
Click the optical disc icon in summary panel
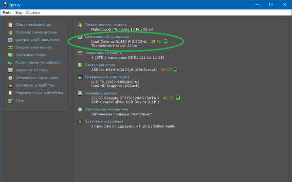click(x=80, y=109)
